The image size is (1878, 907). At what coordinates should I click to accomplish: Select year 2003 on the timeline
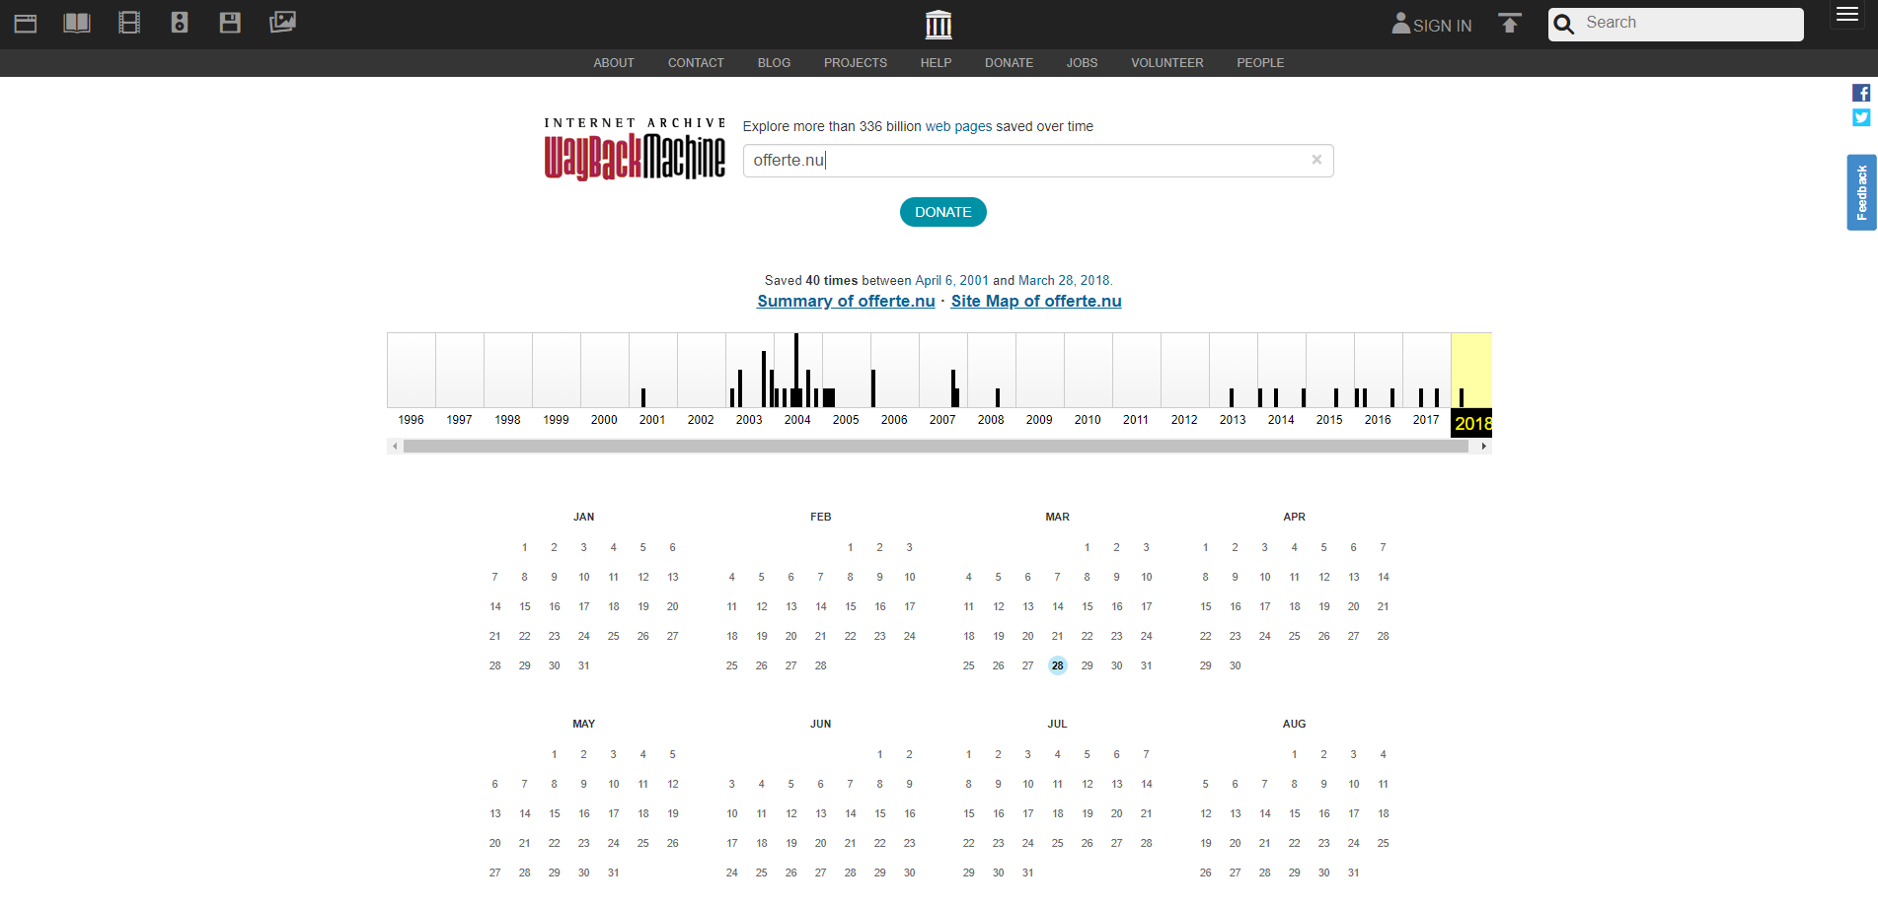tap(749, 420)
